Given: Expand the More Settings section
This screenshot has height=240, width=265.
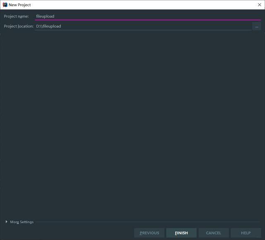Looking at the screenshot, I should (7, 222).
